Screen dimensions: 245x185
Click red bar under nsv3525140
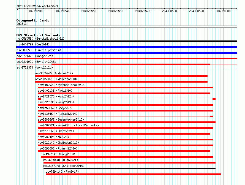coord(125,145)
